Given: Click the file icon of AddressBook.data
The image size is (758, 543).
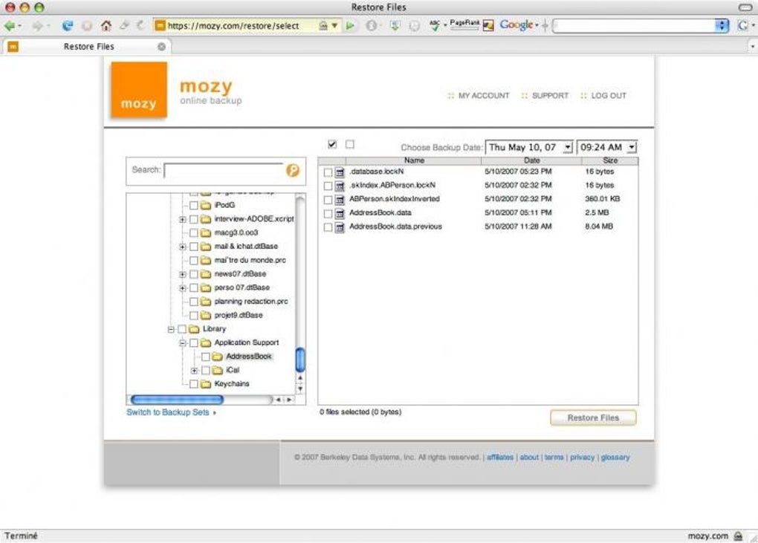Looking at the screenshot, I should pyautogui.click(x=340, y=213).
